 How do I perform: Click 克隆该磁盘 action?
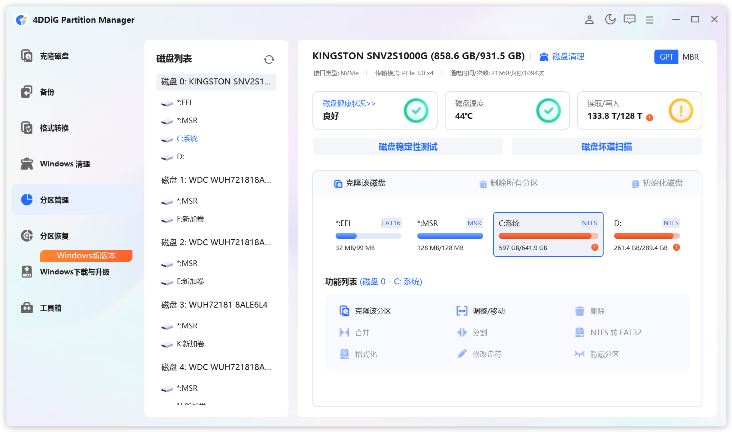coord(360,183)
